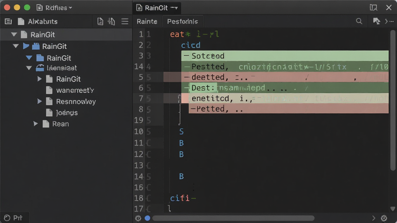Click the list view icon left of Alxtabuts
Screen dimensions: 397x223
pyautogui.click(x=8, y=22)
